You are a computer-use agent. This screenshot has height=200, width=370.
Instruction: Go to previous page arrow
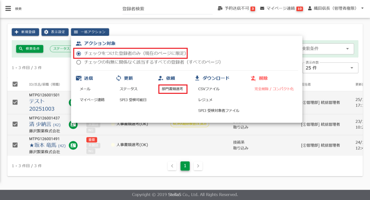[172, 166]
